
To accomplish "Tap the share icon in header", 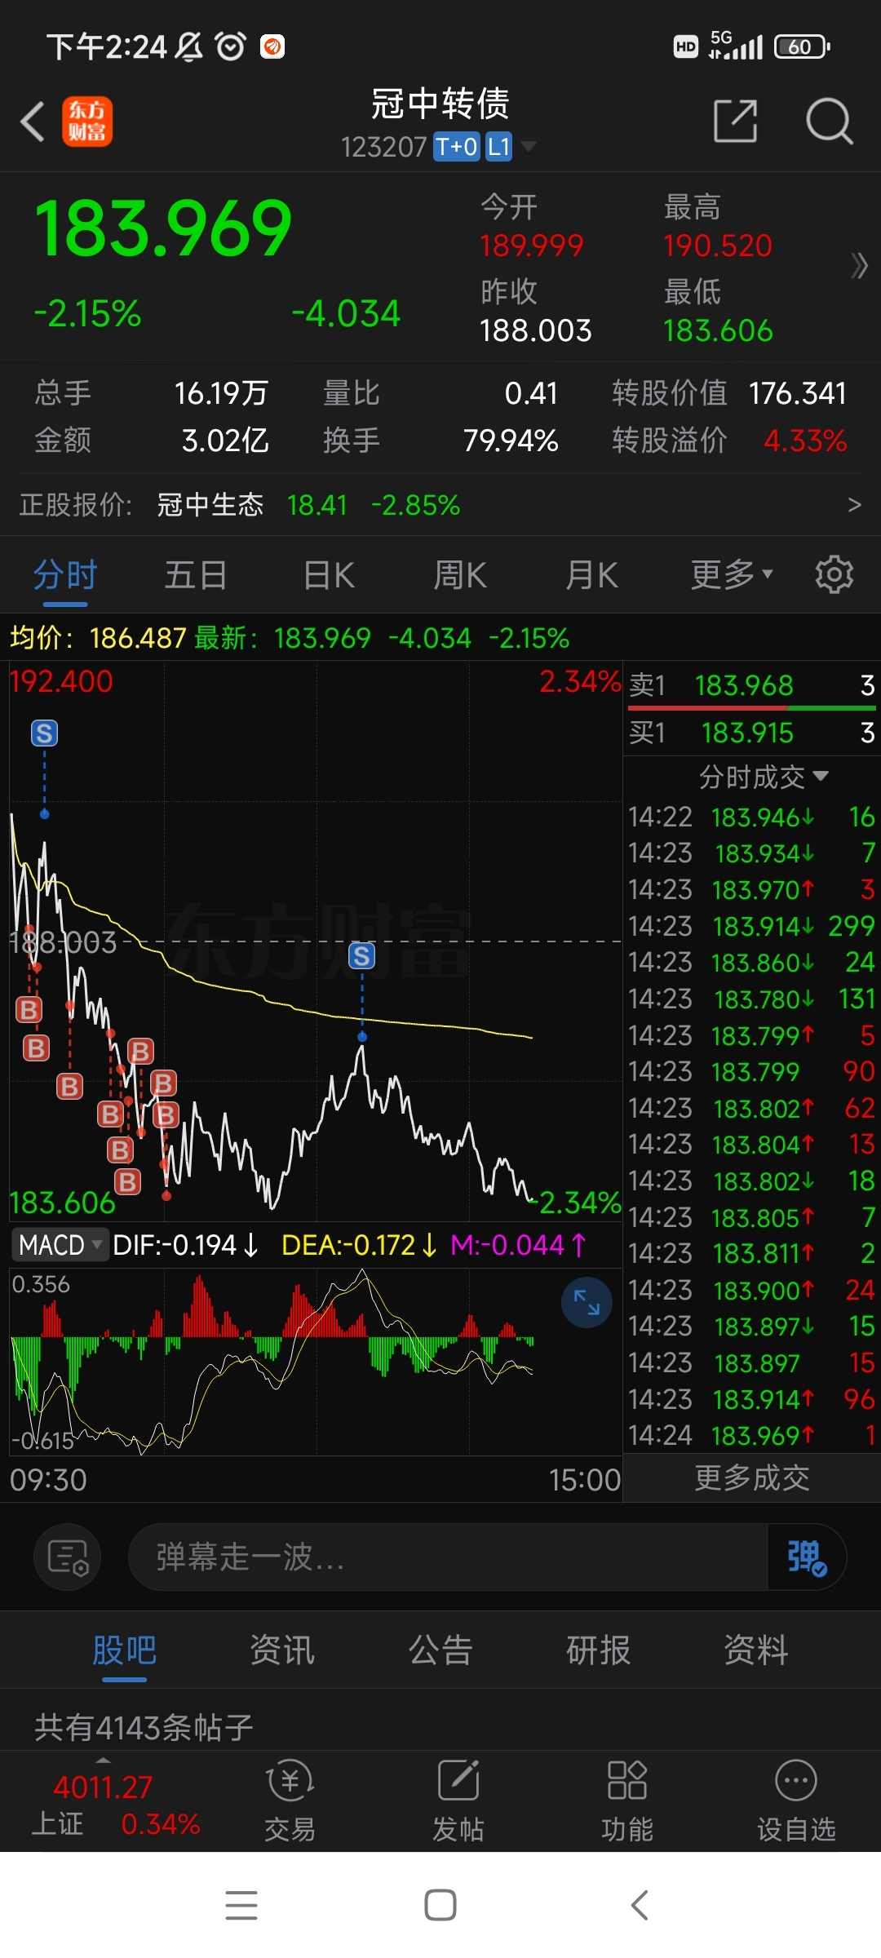I will tap(735, 122).
